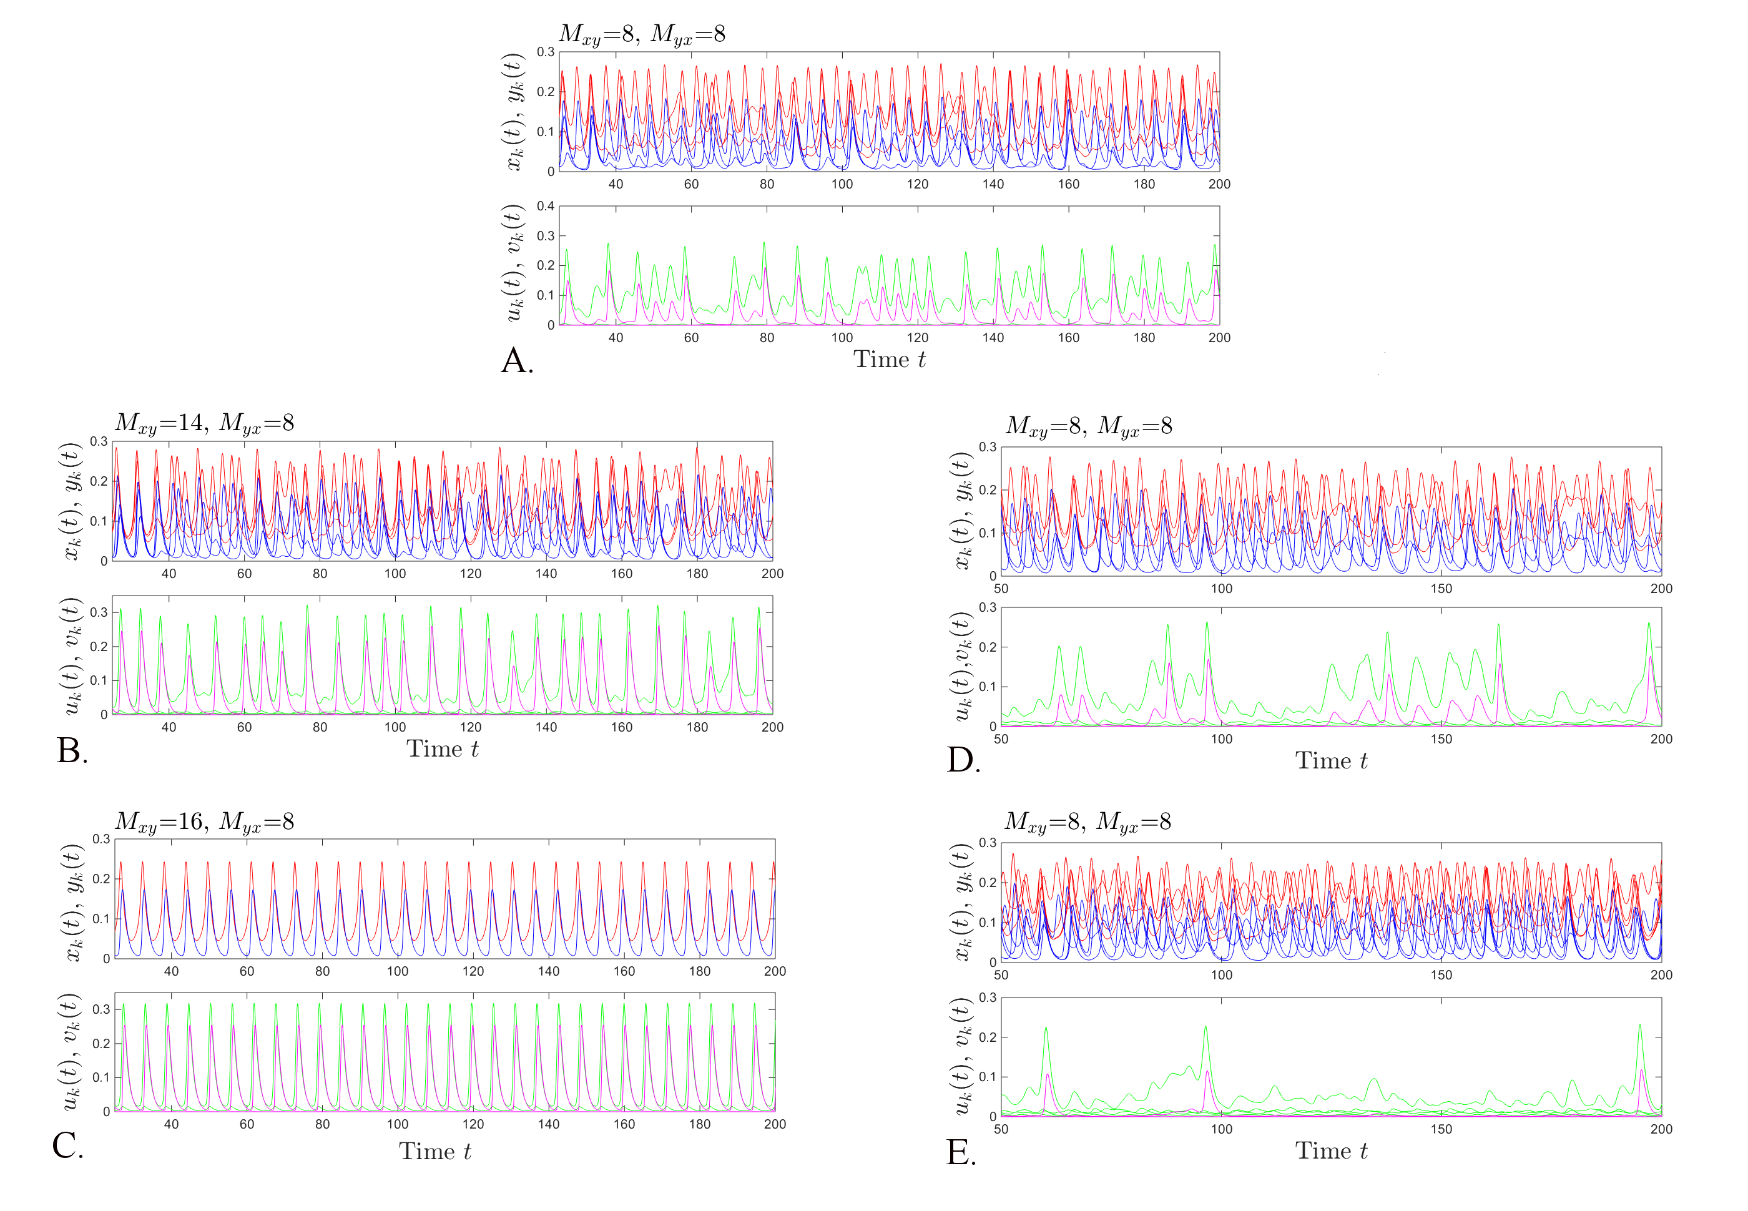
Task: Click the title Mxy=14, Myx=8
Action: coord(204,423)
